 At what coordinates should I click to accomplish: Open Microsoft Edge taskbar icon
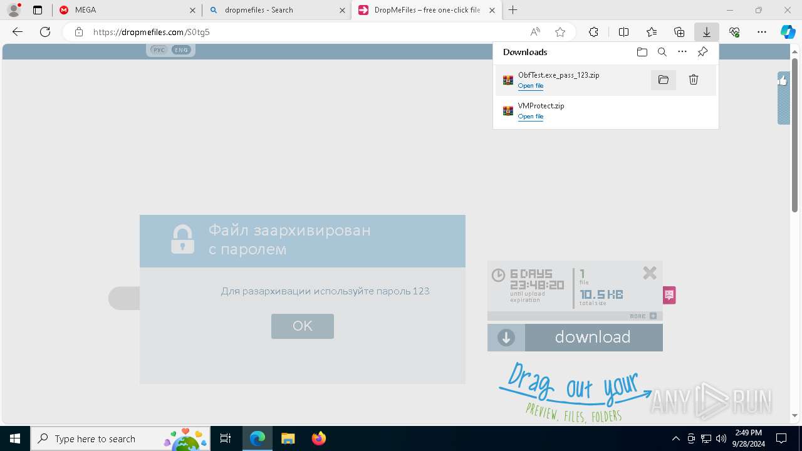[x=258, y=438]
